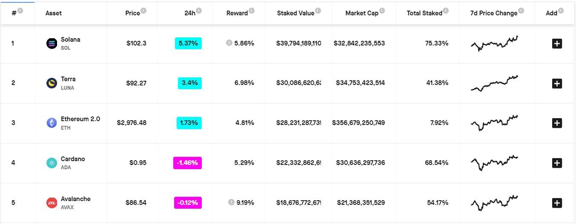The image size is (576, 224).
Task: Click info icon next to Price header
Action: click(143, 11)
